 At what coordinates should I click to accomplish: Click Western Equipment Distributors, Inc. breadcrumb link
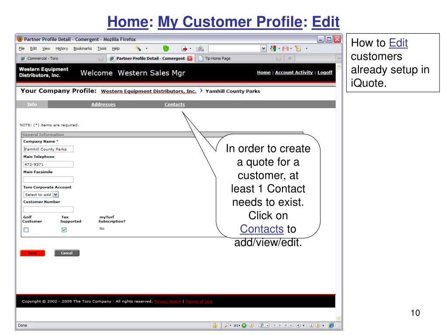click(x=148, y=91)
